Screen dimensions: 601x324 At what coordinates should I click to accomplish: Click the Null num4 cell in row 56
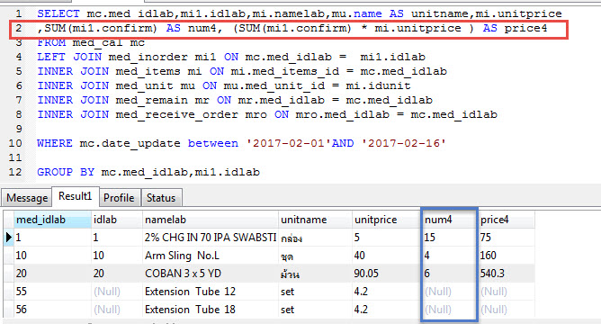(449, 310)
